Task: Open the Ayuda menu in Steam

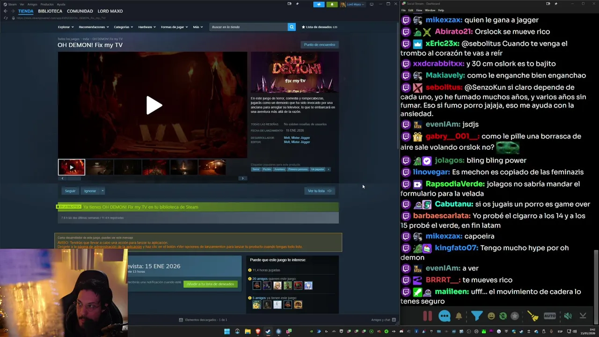Action: 61,4
